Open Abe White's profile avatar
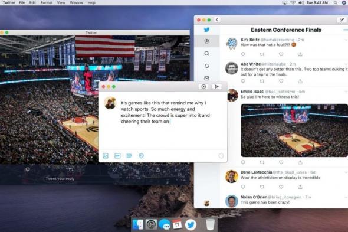 tap(232, 68)
